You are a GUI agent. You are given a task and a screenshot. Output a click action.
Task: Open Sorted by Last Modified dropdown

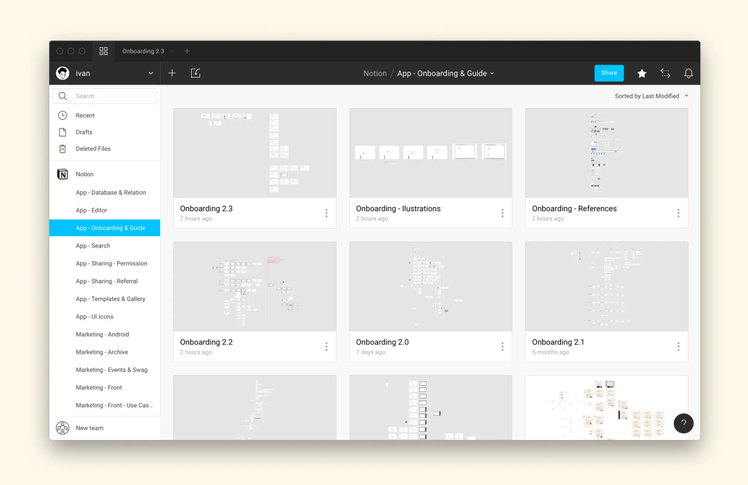tap(652, 96)
